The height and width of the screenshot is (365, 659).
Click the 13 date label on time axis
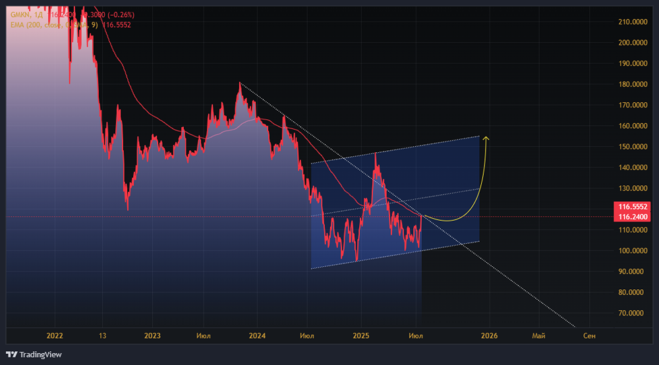click(102, 335)
